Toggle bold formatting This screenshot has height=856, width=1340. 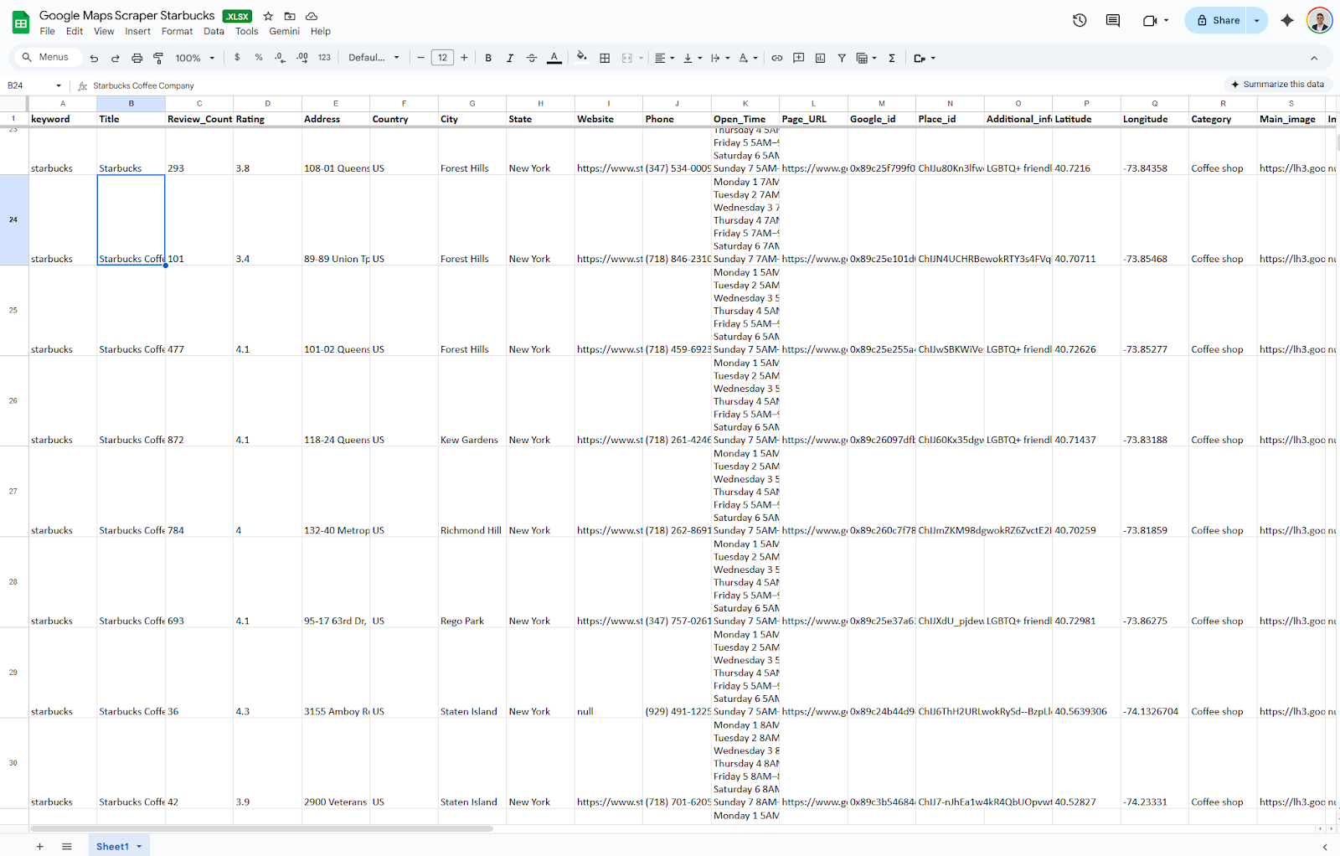[x=488, y=58]
